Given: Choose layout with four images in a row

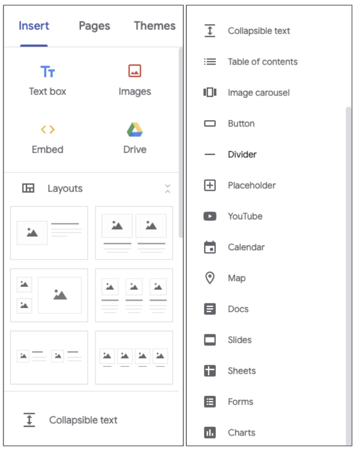Looking at the screenshot, I should point(134,357).
